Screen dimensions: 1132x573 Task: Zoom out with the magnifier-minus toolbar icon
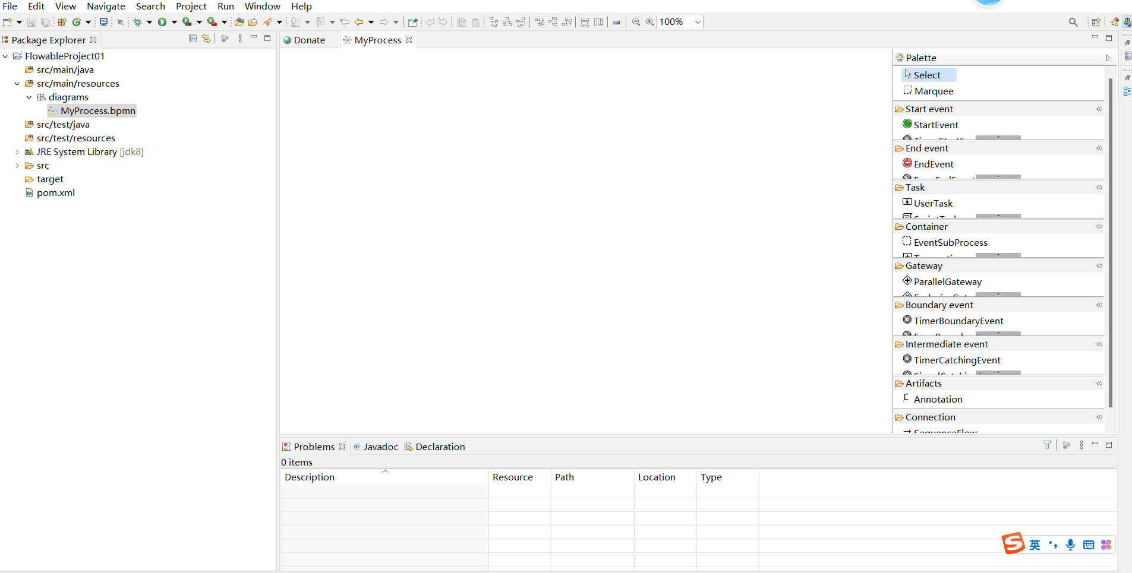(636, 22)
